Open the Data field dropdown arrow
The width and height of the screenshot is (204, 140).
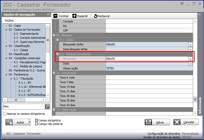click(190, 64)
